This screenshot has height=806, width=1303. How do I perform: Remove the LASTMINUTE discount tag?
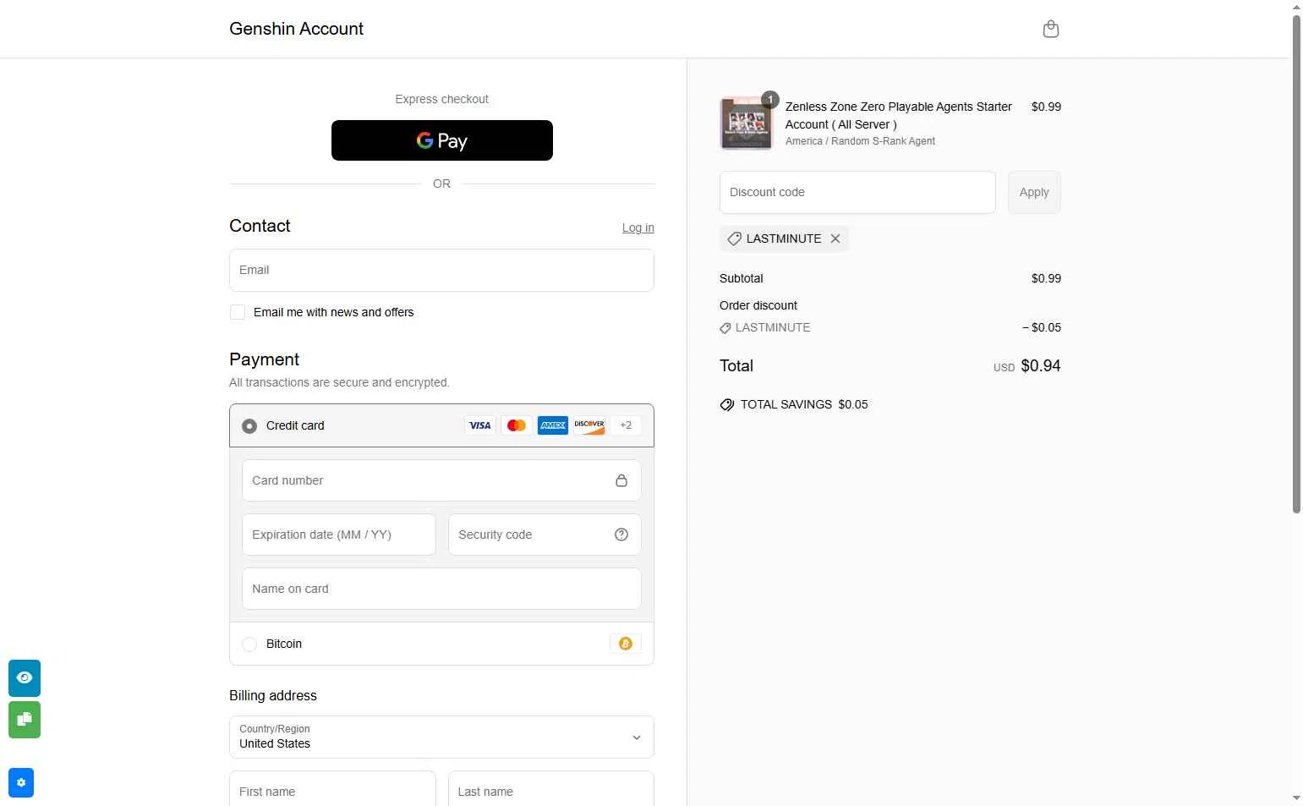(x=835, y=239)
